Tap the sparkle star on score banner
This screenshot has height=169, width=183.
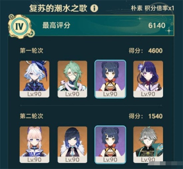[x=169, y=31]
